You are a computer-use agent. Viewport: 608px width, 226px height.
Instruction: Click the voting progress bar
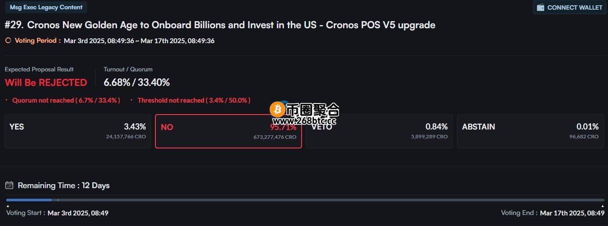[x=305, y=200]
